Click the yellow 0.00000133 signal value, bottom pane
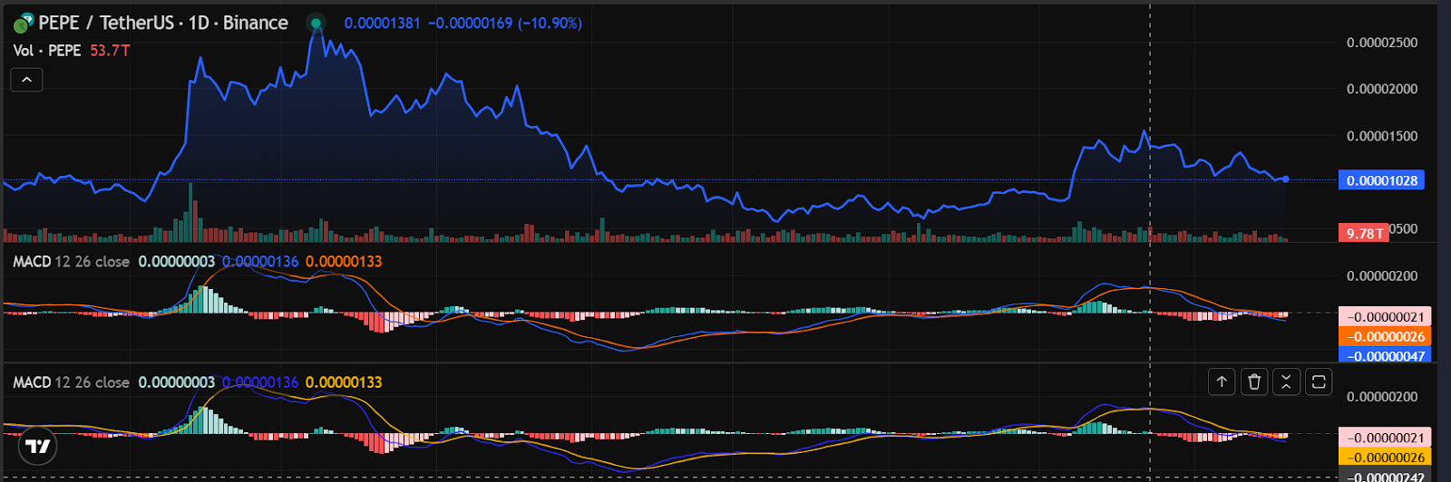Image resolution: width=1451 pixels, height=482 pixels. click(344, 382)
